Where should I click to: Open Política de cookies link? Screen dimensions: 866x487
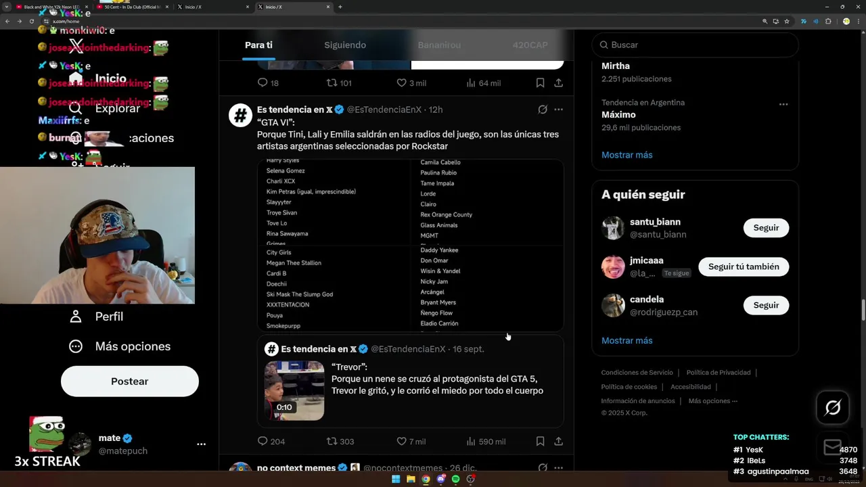click(629, 387)
